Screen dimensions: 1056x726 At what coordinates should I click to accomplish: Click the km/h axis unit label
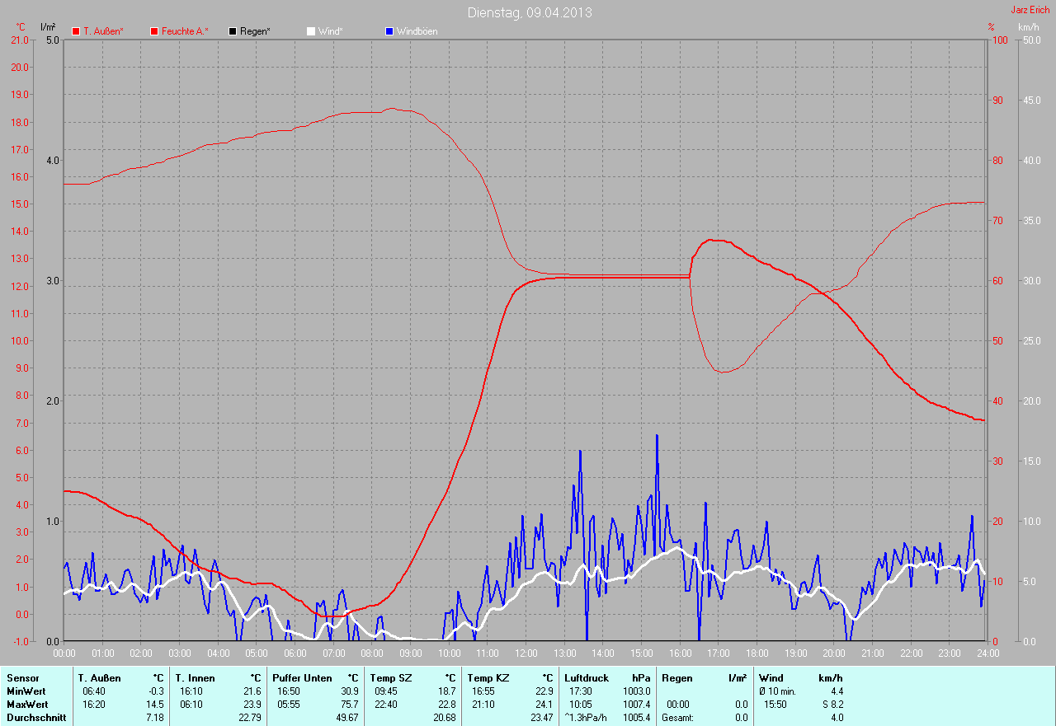[1028, 27]
